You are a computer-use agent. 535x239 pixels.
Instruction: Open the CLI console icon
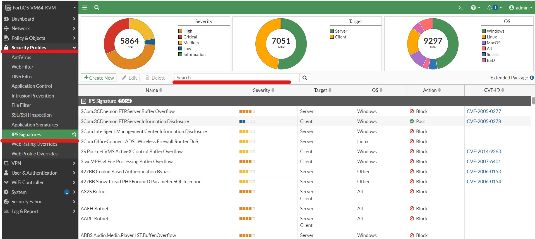pyautogui.click(x=461, y=8)
